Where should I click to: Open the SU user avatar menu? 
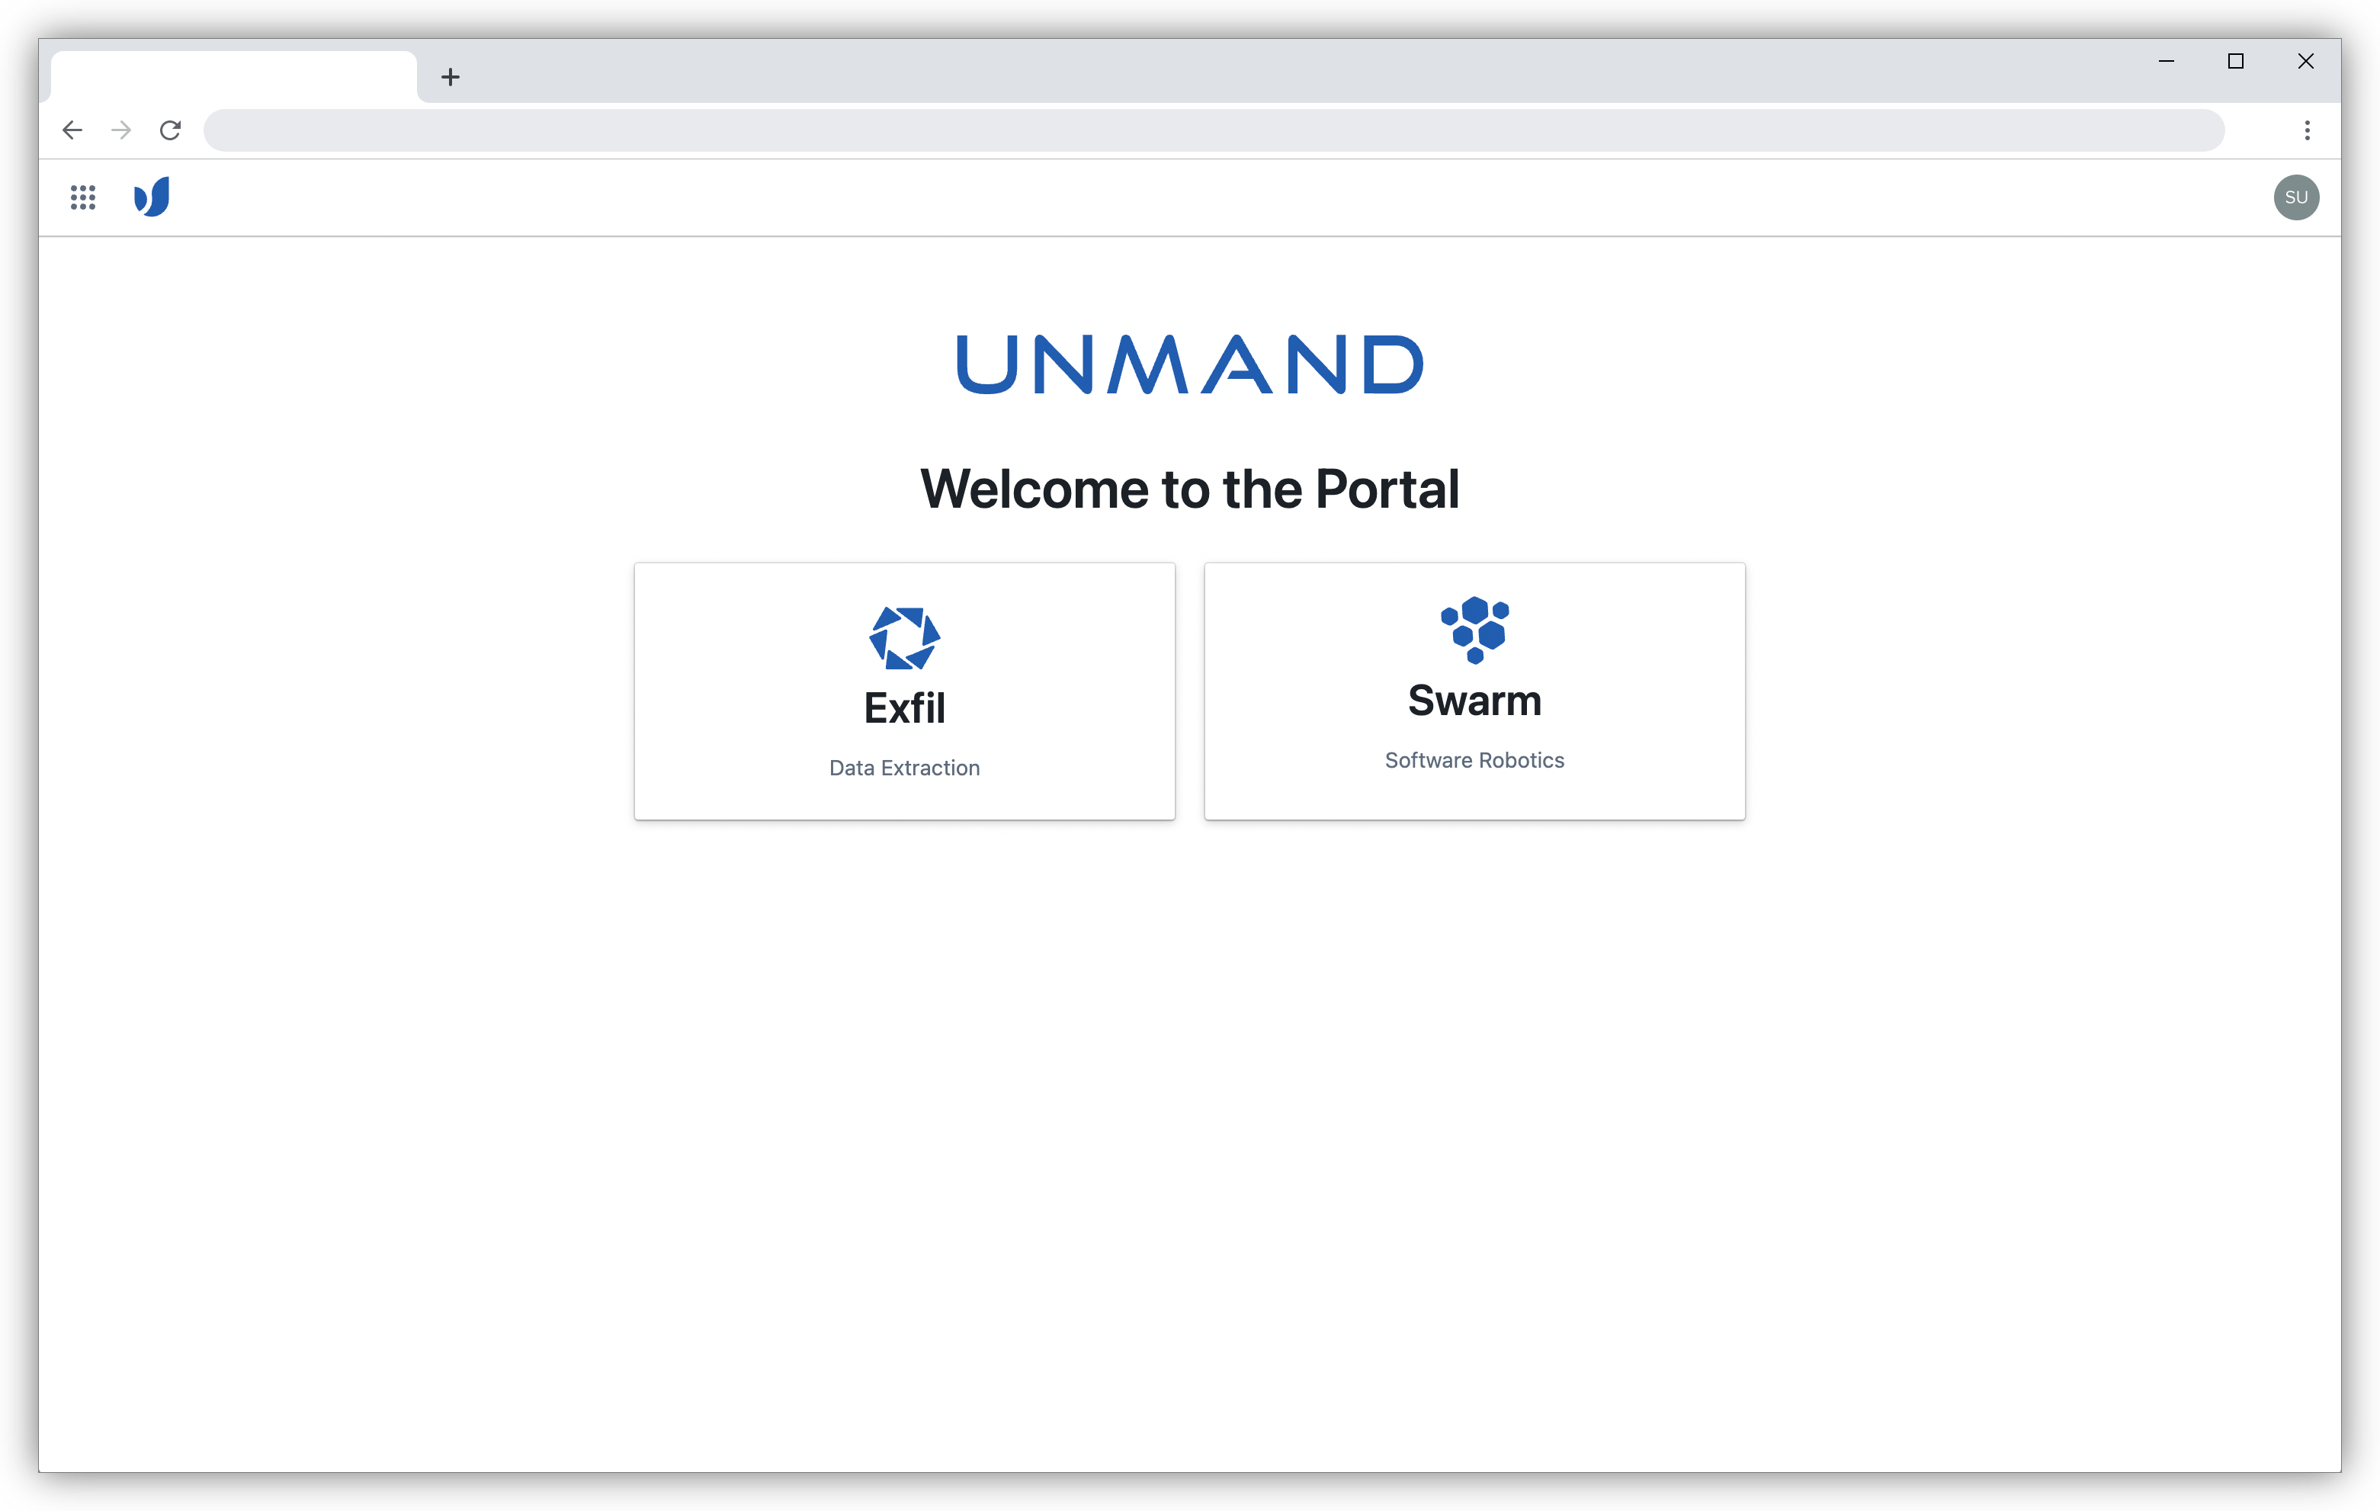click(2296, 197)
